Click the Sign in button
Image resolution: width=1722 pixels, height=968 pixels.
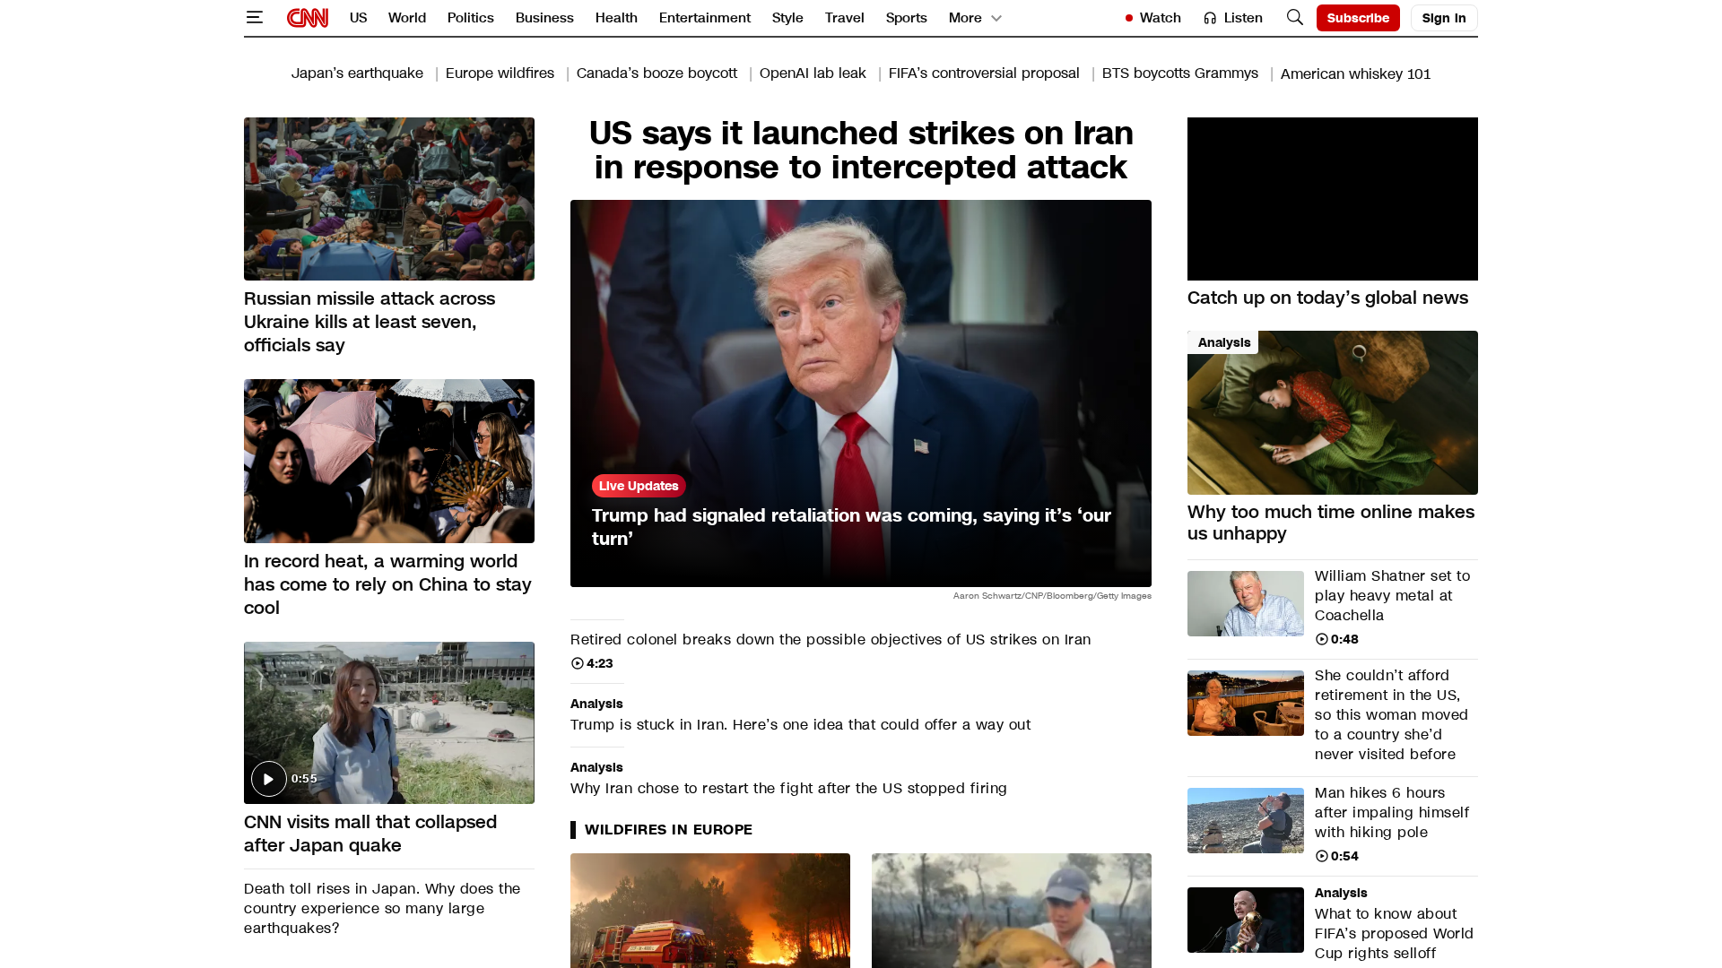pos(1444,18)
